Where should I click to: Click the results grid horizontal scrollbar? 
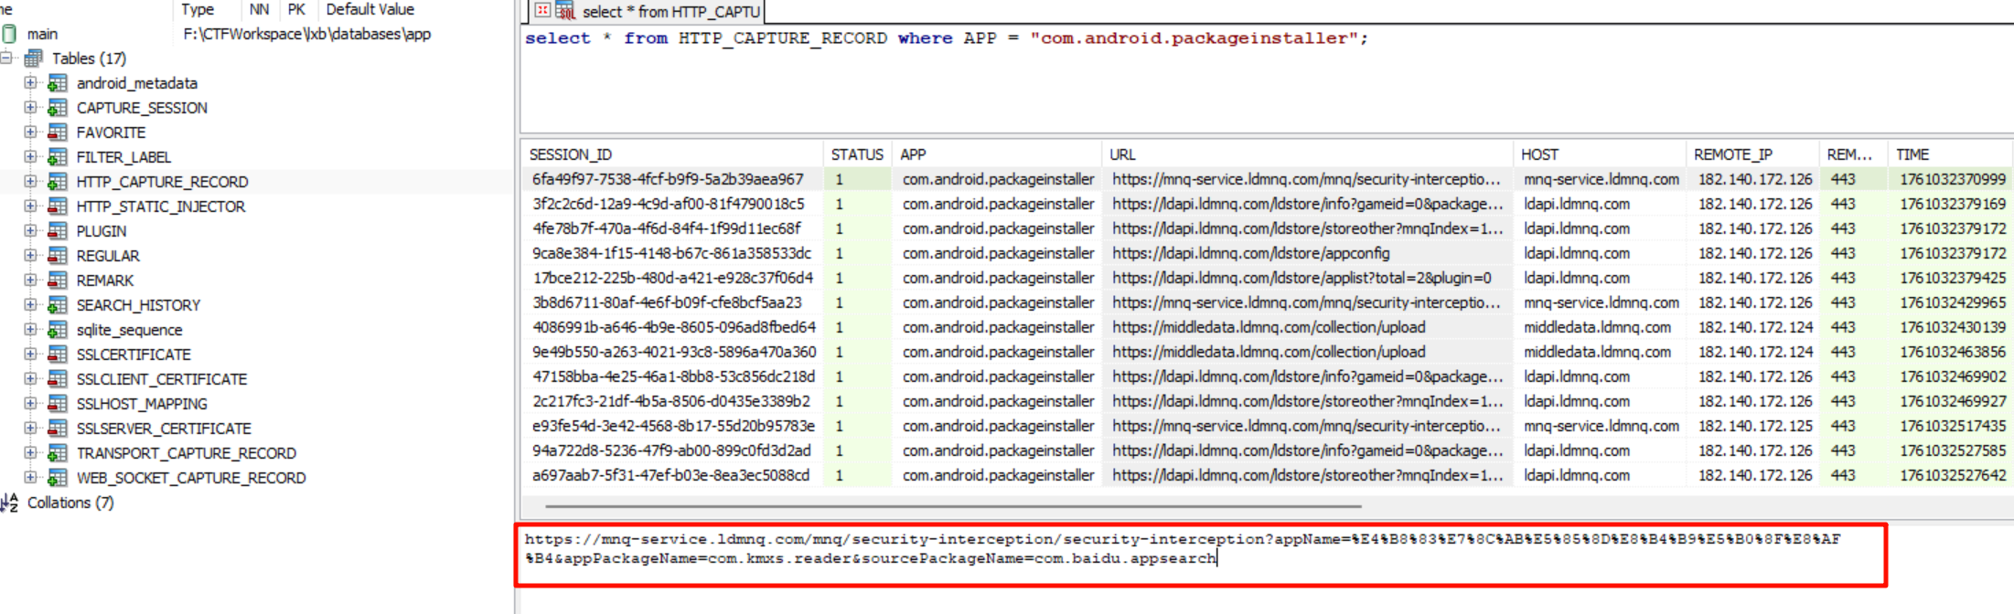tap(953, 505)
